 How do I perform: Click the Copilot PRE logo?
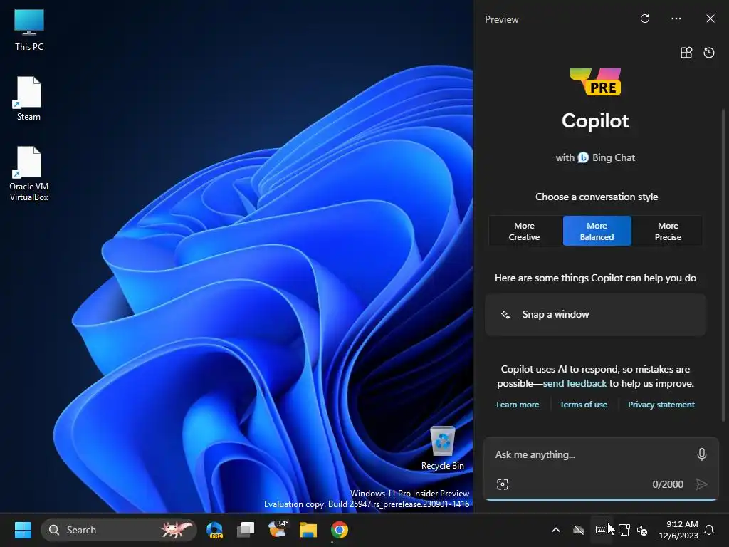[596, 82]
